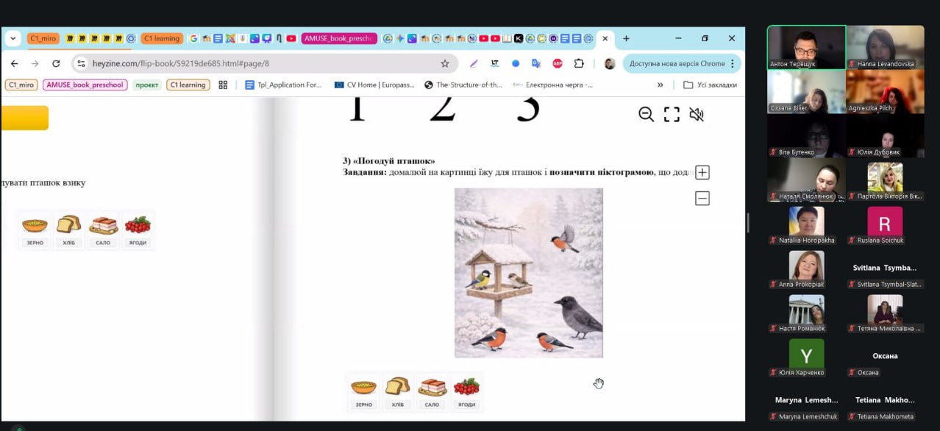This screenshot has width=940, height=431.
Task: Switch to the C1 learning tab group
Action: click(x=162, y=38)
